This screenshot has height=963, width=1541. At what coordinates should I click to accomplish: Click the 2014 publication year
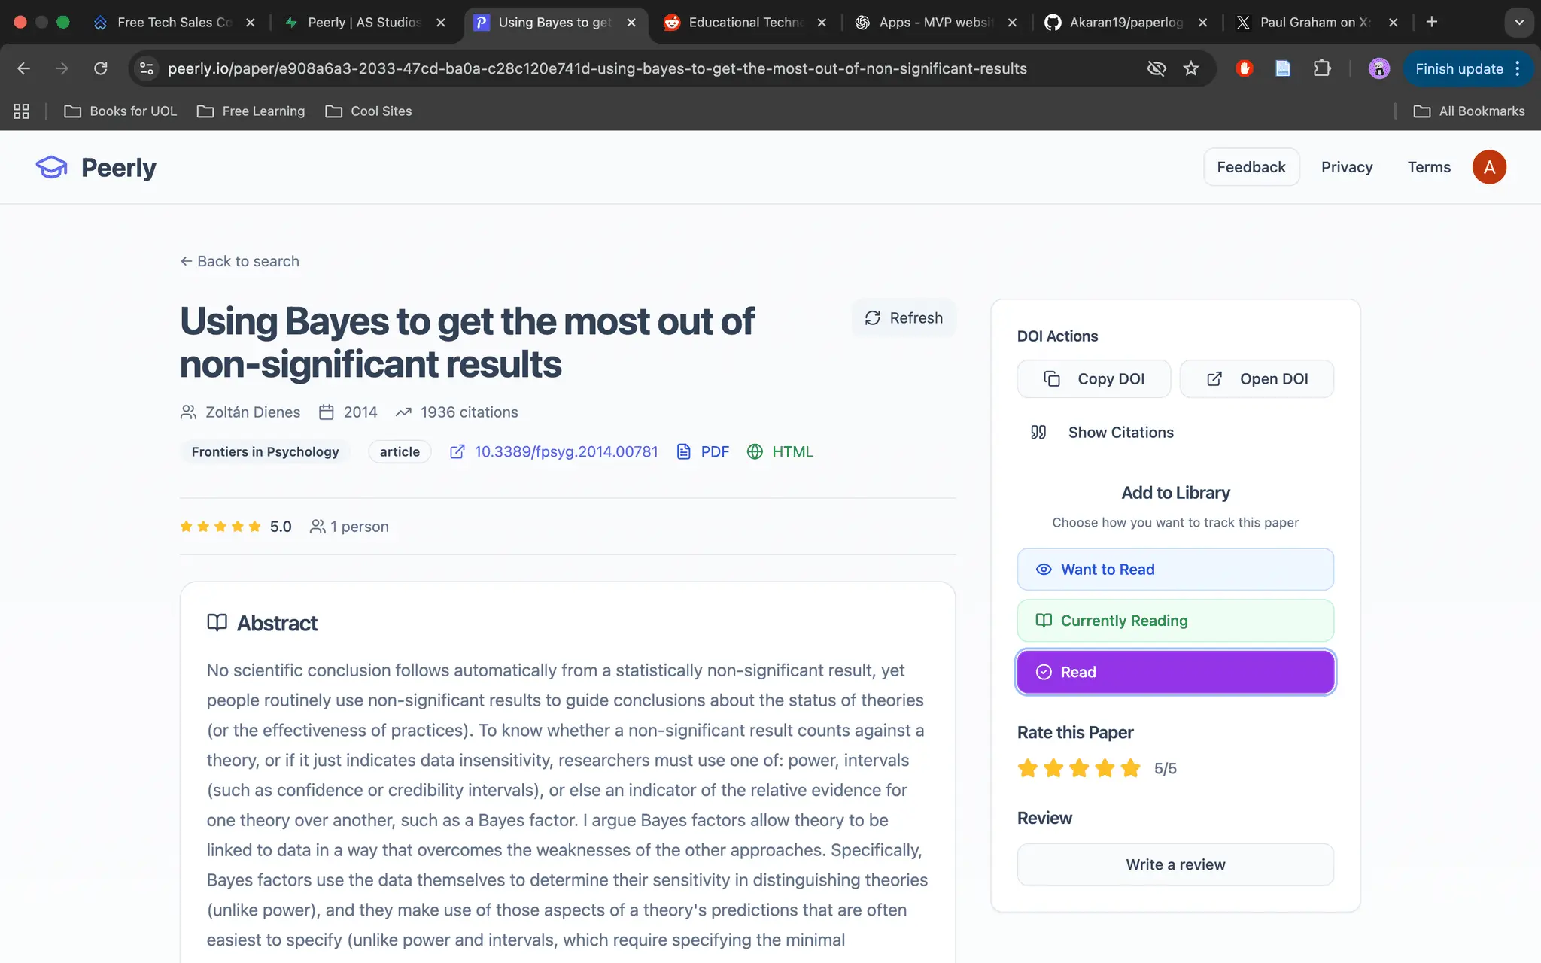[360, 412]
